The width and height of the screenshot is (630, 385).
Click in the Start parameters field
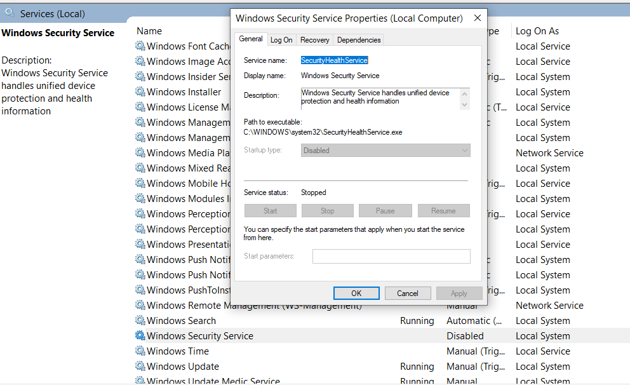391,257
